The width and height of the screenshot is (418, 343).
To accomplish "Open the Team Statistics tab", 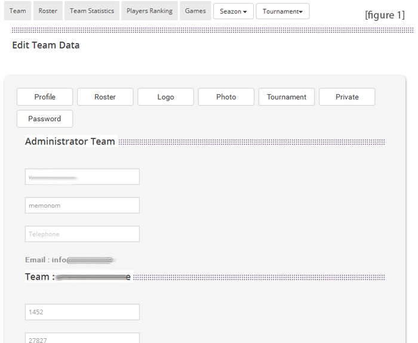I will 91,11.
